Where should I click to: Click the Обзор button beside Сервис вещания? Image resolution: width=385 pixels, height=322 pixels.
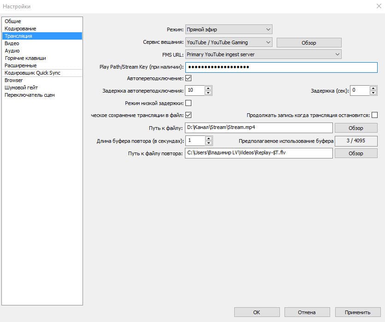point(309,43)
